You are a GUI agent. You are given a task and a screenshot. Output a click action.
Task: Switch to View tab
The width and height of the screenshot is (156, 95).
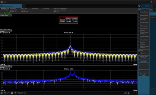click(x=152, y=14)
